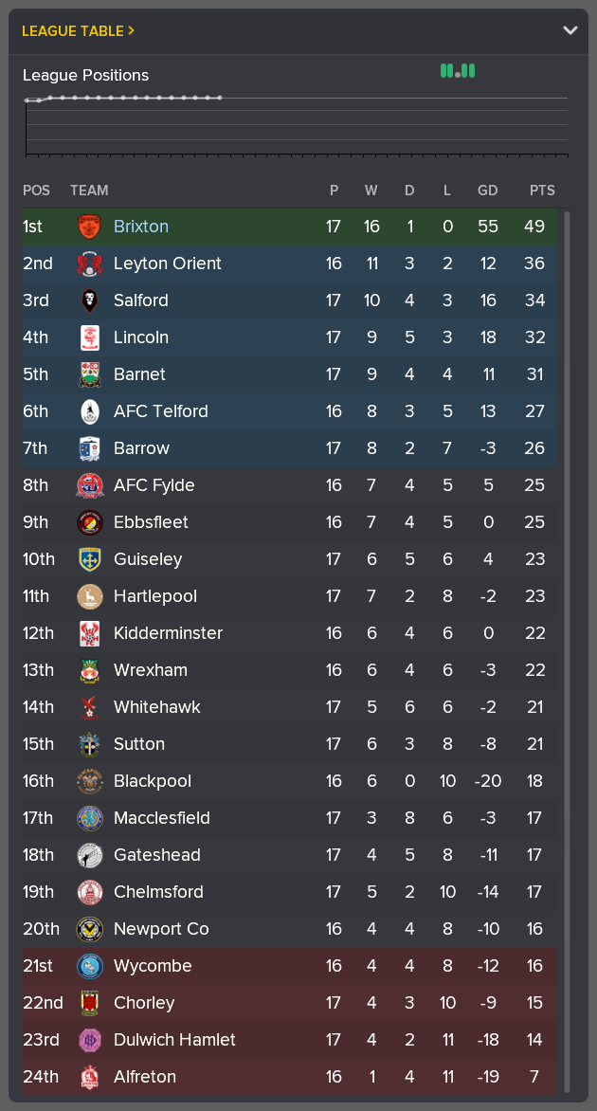The width and height of the screenshot is (597, 1111).
Task: Open the Wrexham club badge
Action: pyautogui.click(x=90, y=670)
